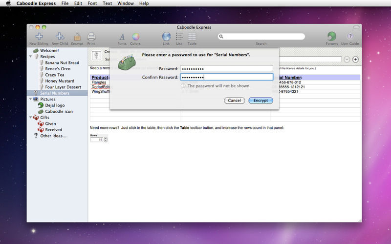The height and width of the screenshot is (244, 391).
Task: Click the Rows count stepper arrows
Action: pos(106,140)
